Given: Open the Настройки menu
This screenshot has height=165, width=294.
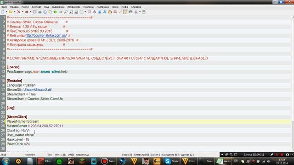Looking at the screenshot, I should [103, 7].
